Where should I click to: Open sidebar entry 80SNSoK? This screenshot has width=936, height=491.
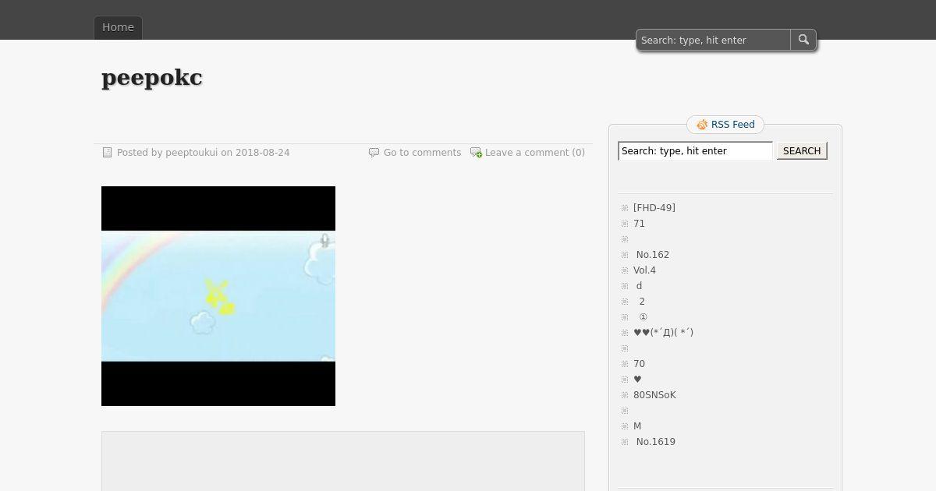(654, 395)
